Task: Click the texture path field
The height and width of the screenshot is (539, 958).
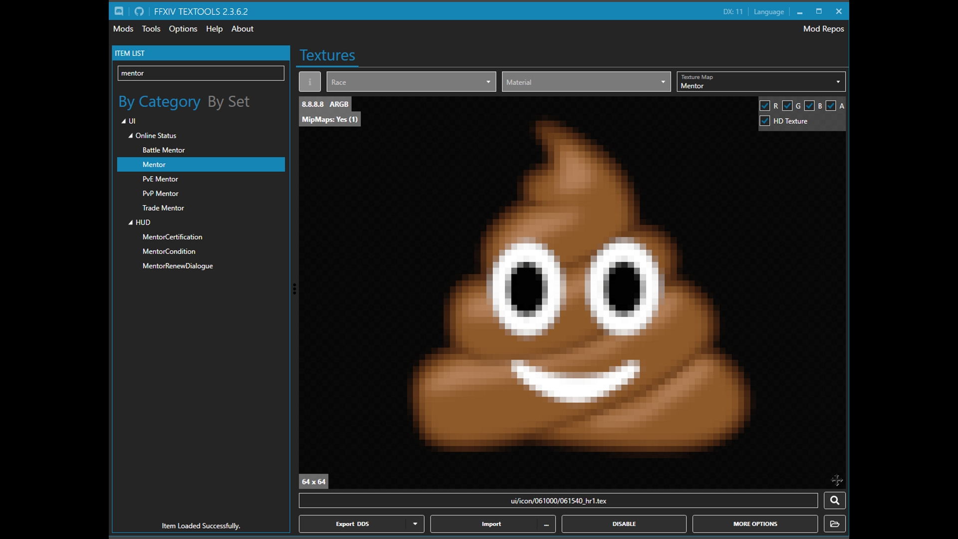Action: tap(558, 501)
